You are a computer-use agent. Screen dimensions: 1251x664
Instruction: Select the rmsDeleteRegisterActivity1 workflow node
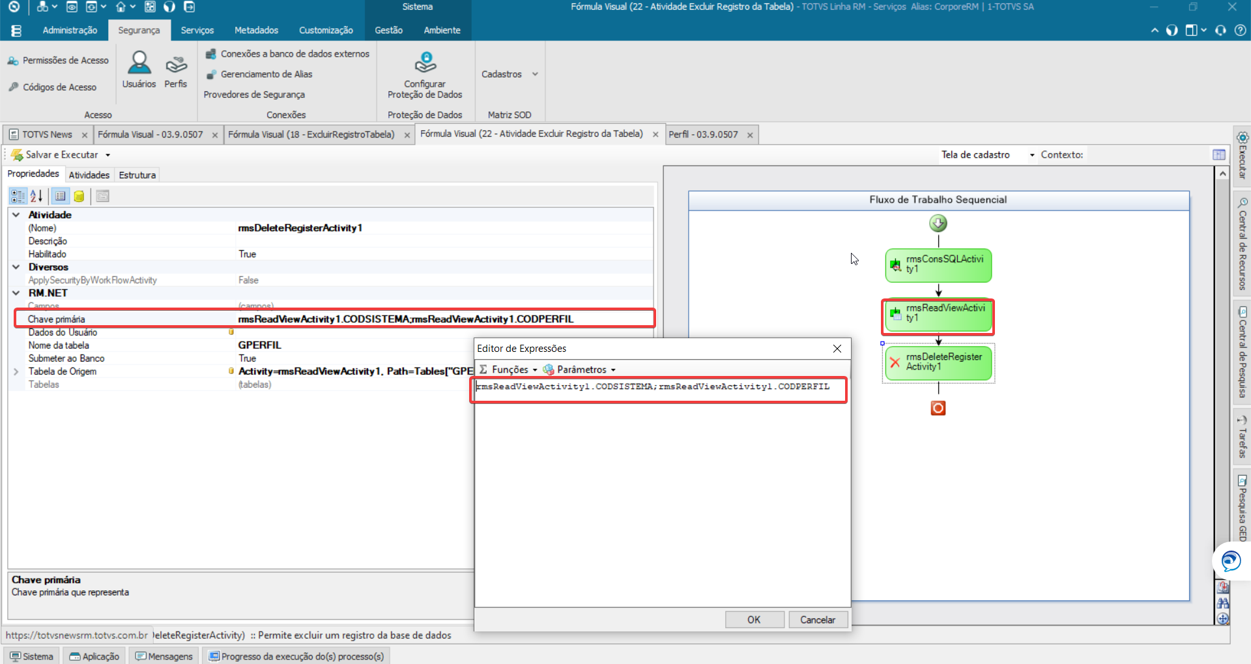[938, 363]
